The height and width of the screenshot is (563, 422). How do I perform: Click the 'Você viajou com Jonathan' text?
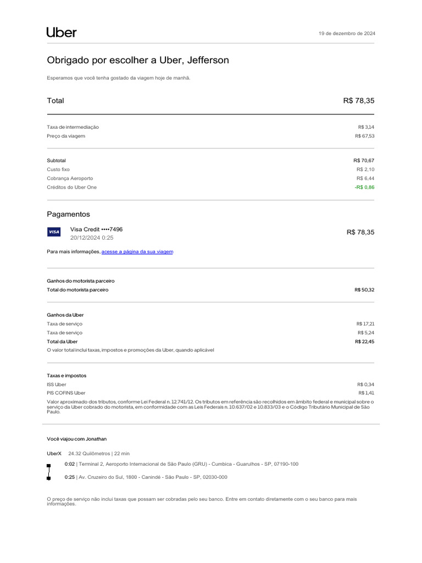77,439
